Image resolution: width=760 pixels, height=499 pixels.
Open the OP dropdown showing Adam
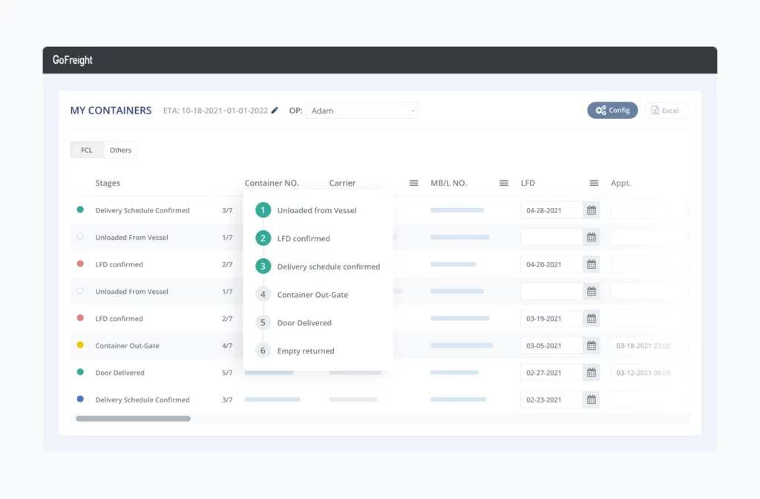tap(362, 111)
